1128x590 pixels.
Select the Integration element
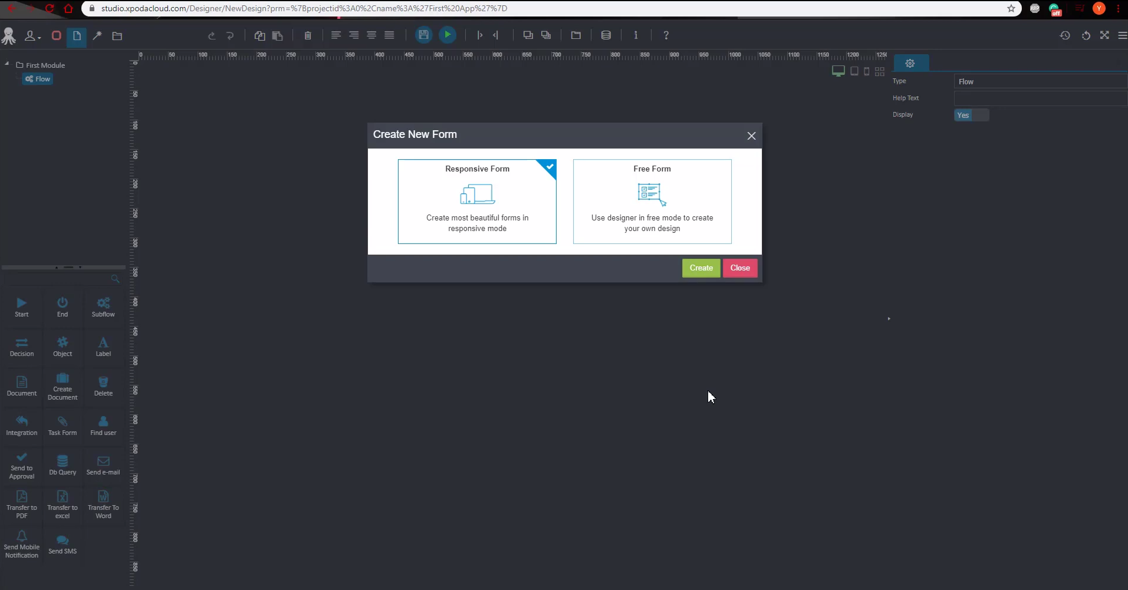point(22,426)
